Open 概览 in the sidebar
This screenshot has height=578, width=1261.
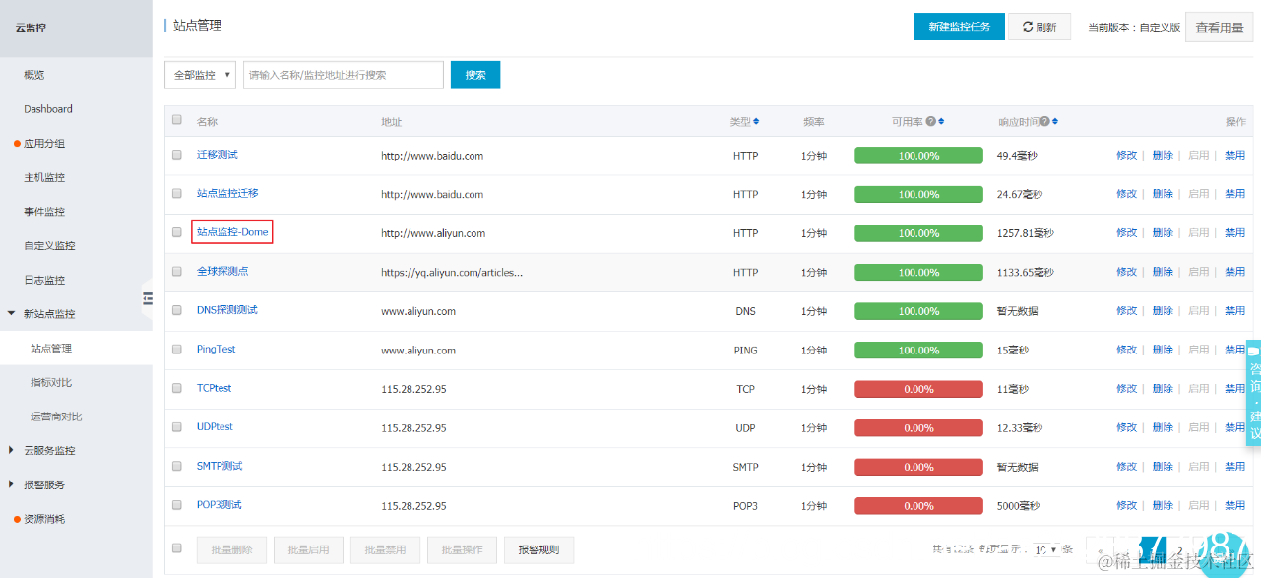[x=34, y=75]
